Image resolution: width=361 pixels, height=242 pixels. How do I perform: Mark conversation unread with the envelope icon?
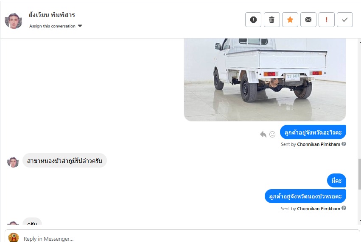point(308,20)
